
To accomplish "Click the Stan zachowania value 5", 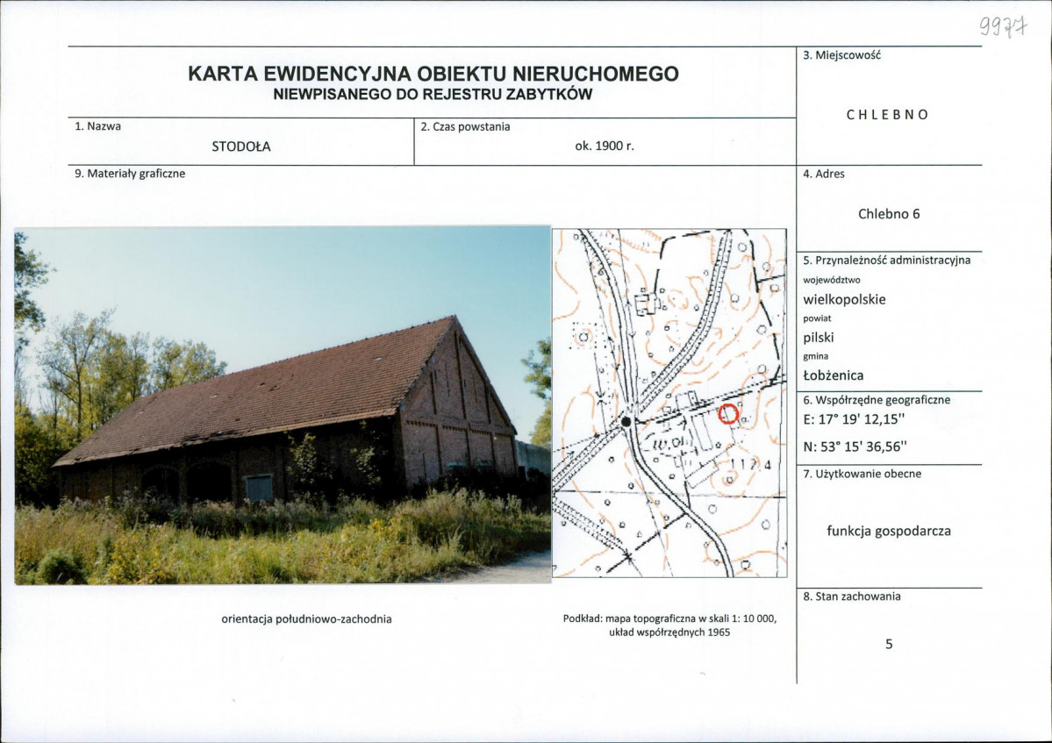I will click(x=889, y=643).
